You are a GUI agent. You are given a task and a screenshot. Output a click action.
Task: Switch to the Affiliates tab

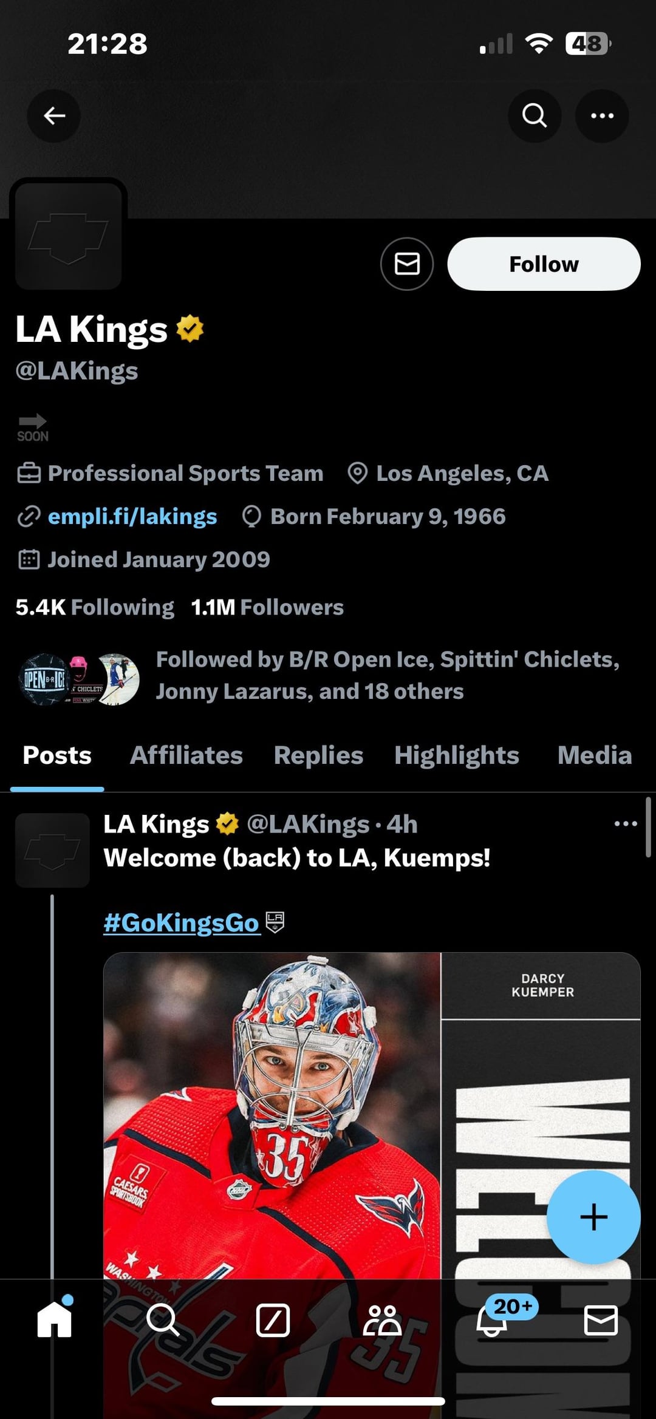[186, 755]
